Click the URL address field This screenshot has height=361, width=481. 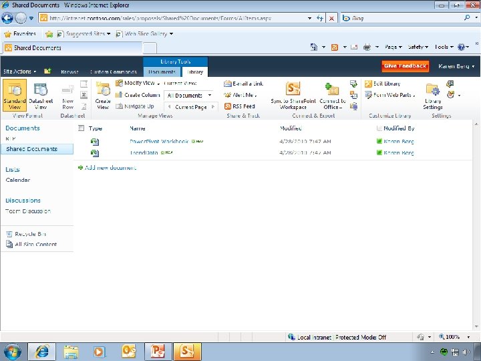173,18
